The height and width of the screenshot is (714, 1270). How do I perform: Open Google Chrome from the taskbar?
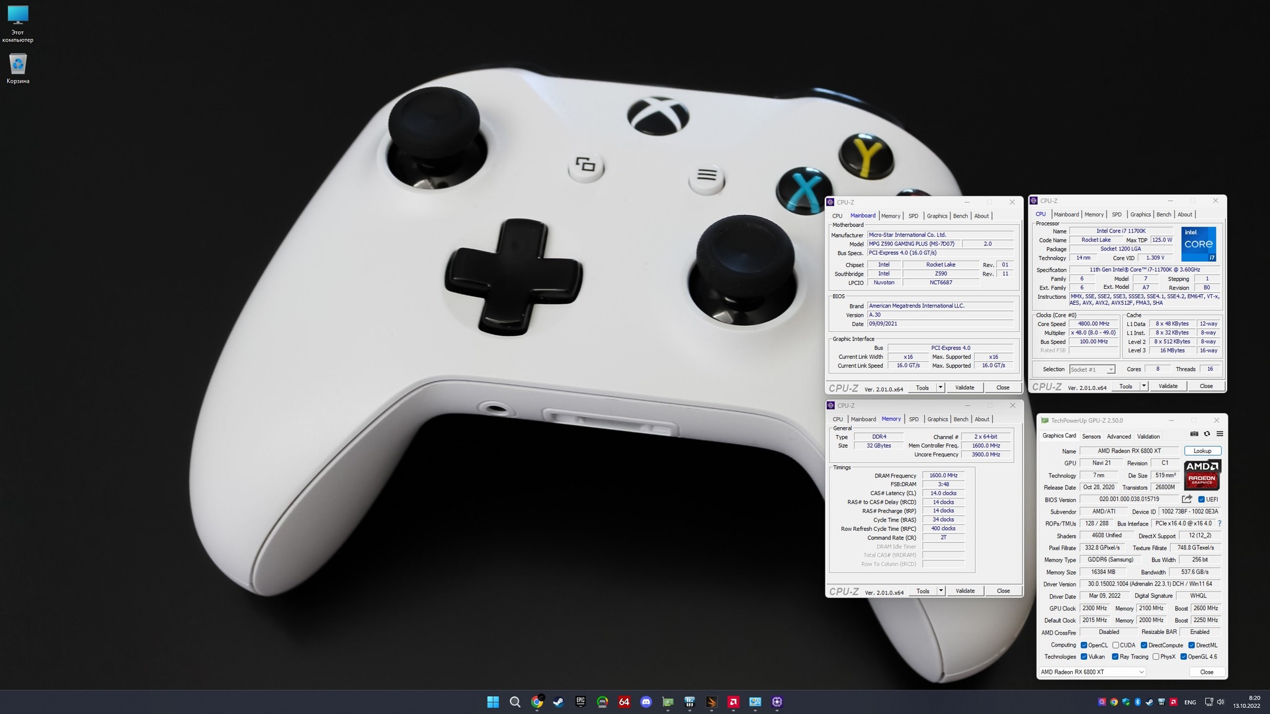tap(537, 702)
